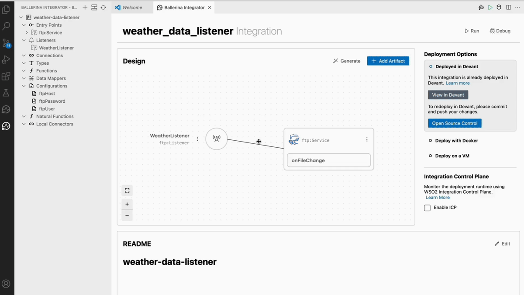Click the Debug button
Image resolution: width=524 pixels, height=295 pixels.
pos(500,31)
